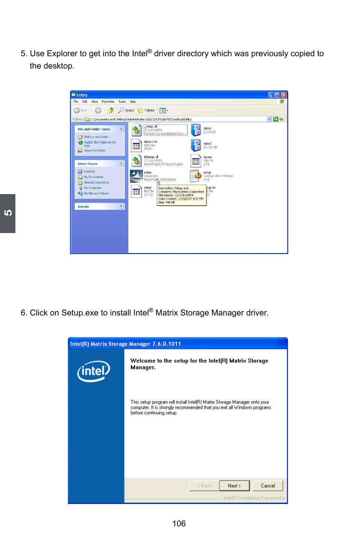
Task: Collapse the Other Places panel
Action: 121,163
